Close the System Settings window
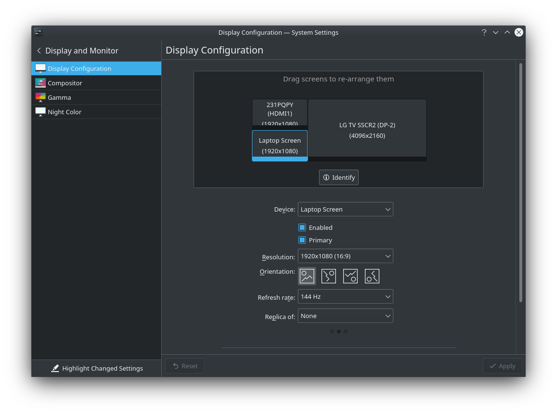The height and width of the screenshot is (414, 557). [x=519, y=32]
